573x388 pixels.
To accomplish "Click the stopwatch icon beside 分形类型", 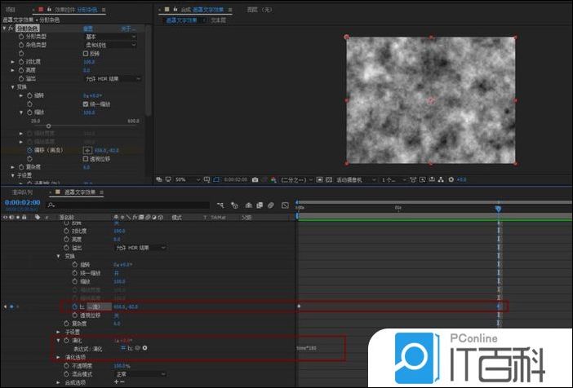I will pos(20,37).
